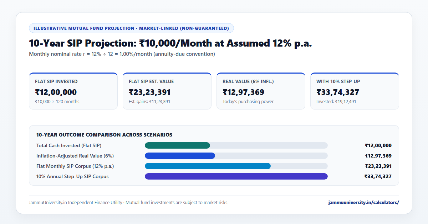Select the Real Value (6% Infl.) card label
428x224 pixels.
248,81
